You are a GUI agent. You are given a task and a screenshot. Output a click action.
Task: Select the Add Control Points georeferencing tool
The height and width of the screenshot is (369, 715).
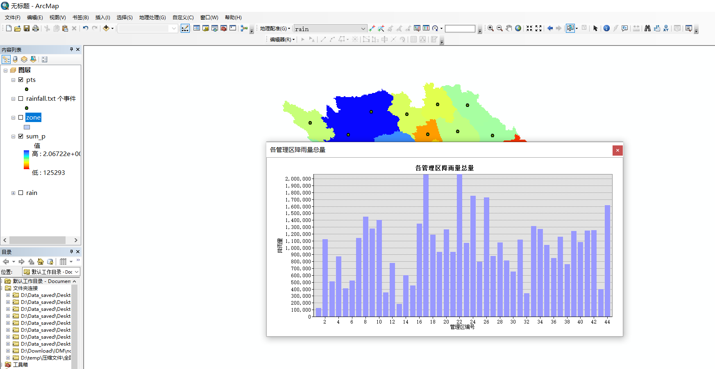tap(372, 28)
